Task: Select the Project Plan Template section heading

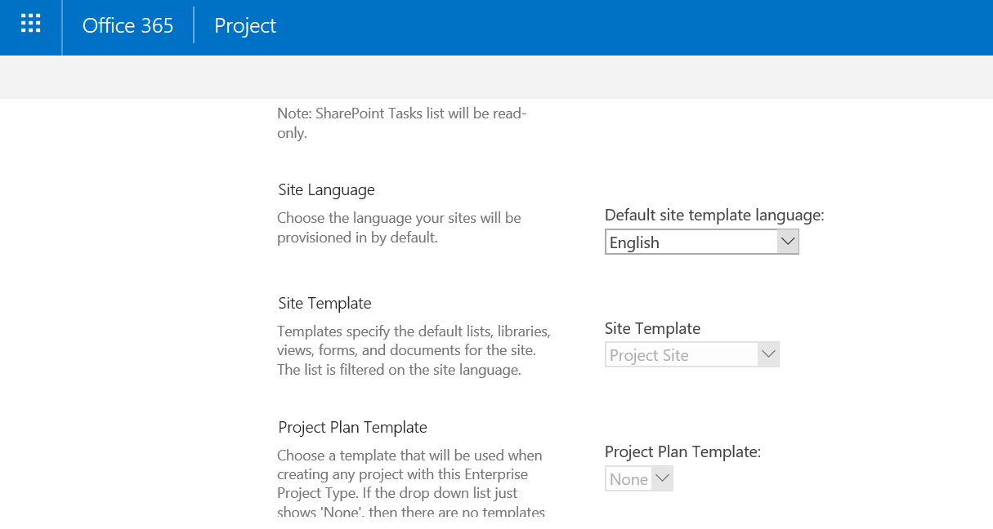Action: 352,427
